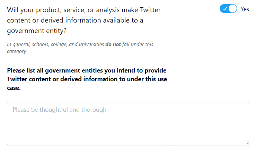Click the checkmark icon inside the toggle
Screen dimensions: 256x152
point(224,9)
